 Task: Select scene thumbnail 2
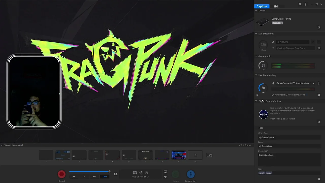pos(62,155)
